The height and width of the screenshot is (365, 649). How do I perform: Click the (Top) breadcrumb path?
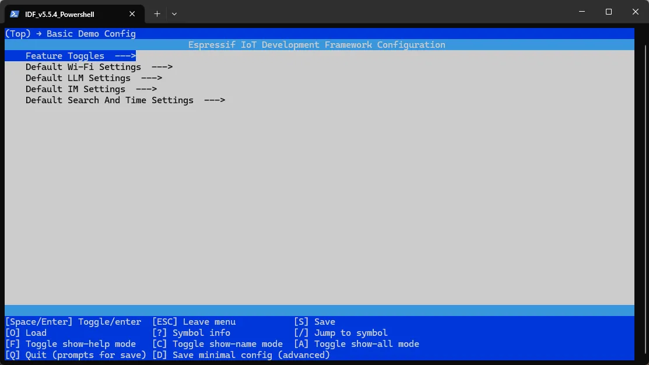17,34
